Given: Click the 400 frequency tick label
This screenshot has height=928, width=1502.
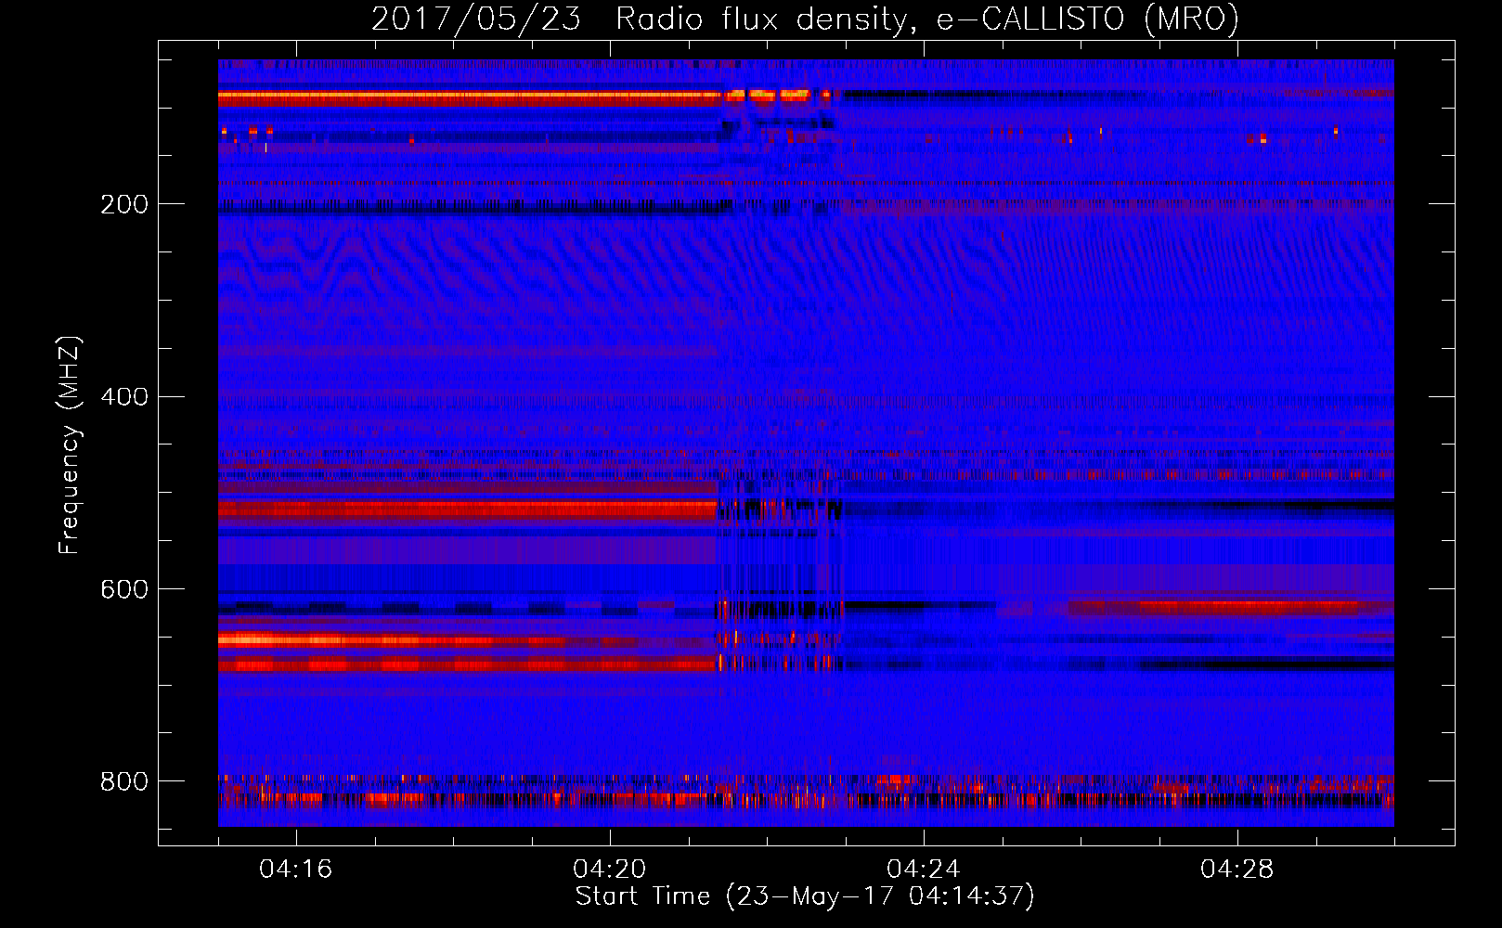Looking at the screenshot, I should (x=124, y=397).
